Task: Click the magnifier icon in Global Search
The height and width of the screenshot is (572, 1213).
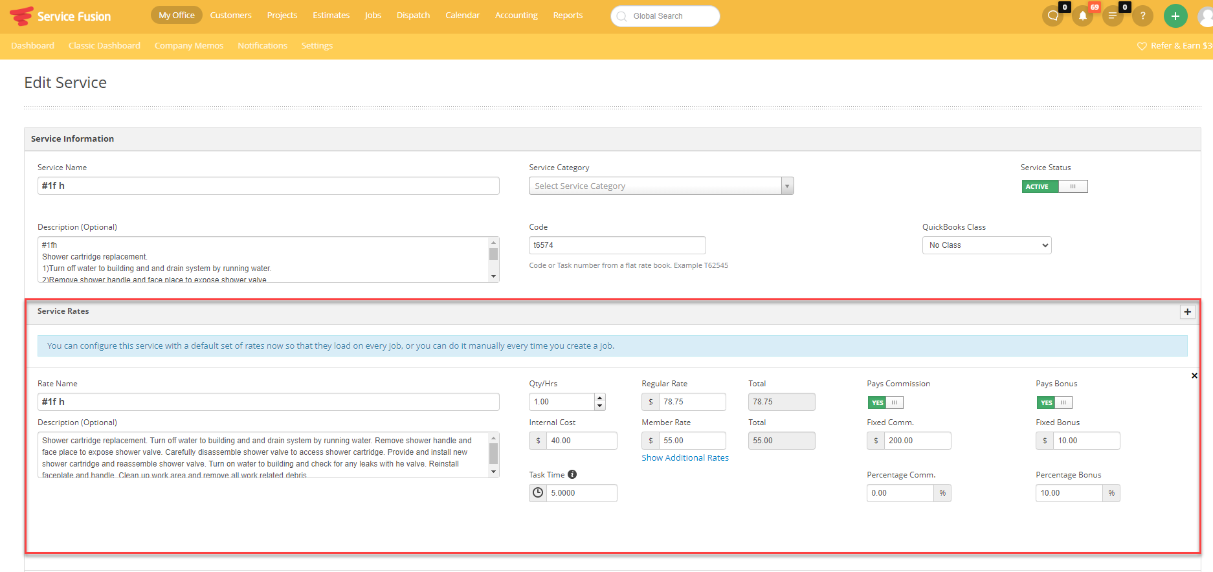Action: coord(621,16)
